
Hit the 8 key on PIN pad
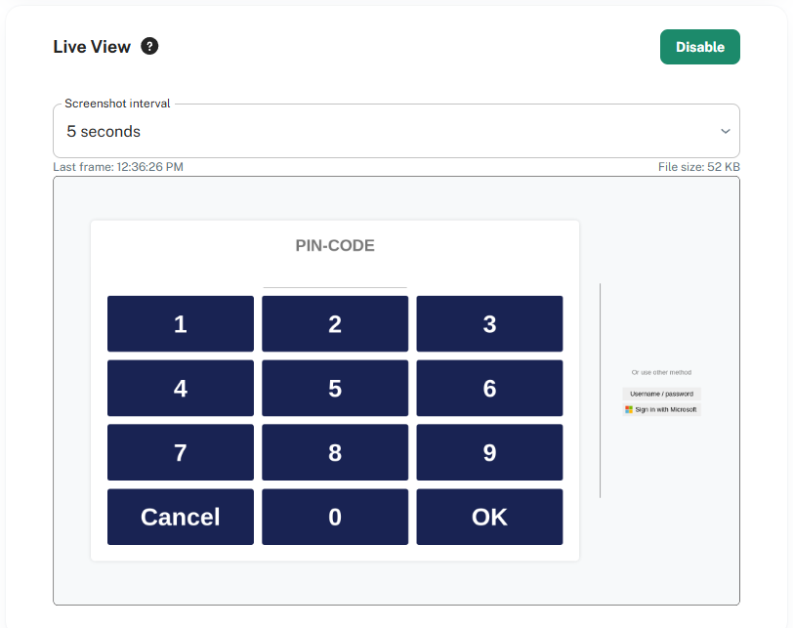(x=335, y=452)
